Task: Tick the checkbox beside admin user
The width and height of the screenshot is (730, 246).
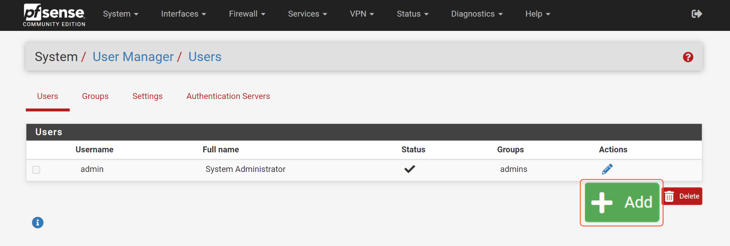Action: (x=36, y=169)
